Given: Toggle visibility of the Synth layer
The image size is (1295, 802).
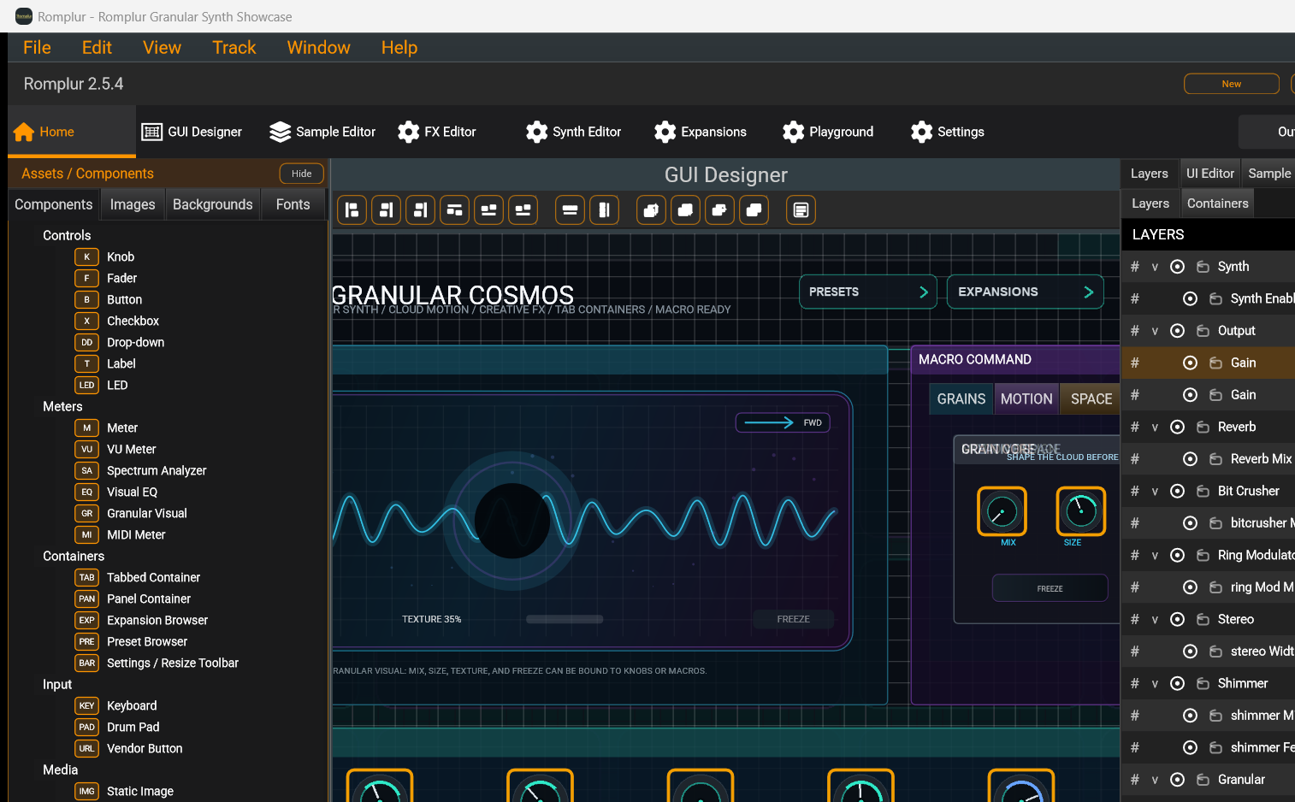Looking at the screenshot, I should 1177,267.
